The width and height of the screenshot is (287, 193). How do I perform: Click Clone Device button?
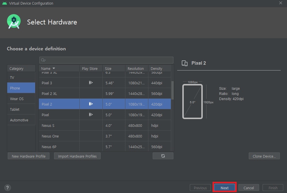264,156
